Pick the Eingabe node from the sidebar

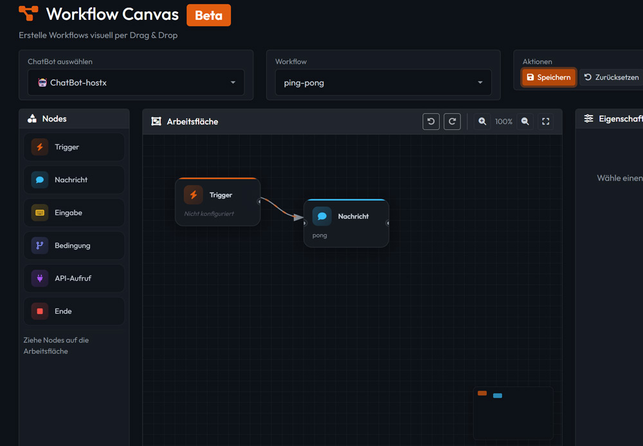point(73,212)
